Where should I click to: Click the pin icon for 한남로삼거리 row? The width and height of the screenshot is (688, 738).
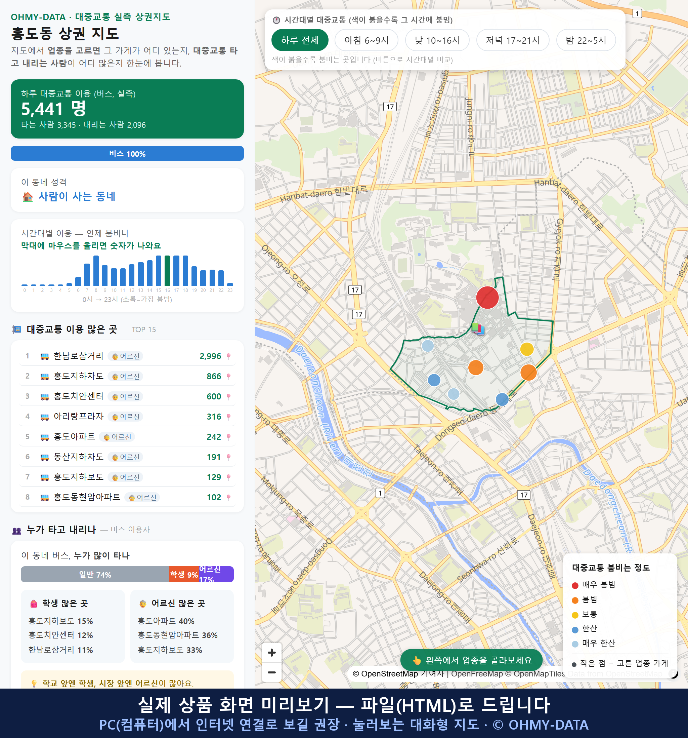(228, 356)
